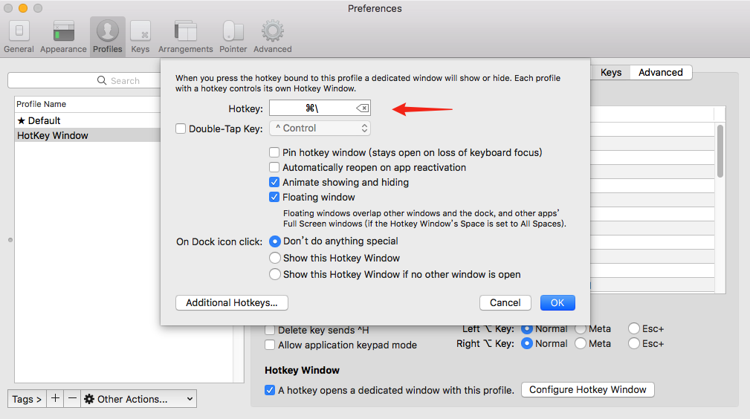
Task: Set Left Option Key to Esc+
Action: tap(634, 328)
